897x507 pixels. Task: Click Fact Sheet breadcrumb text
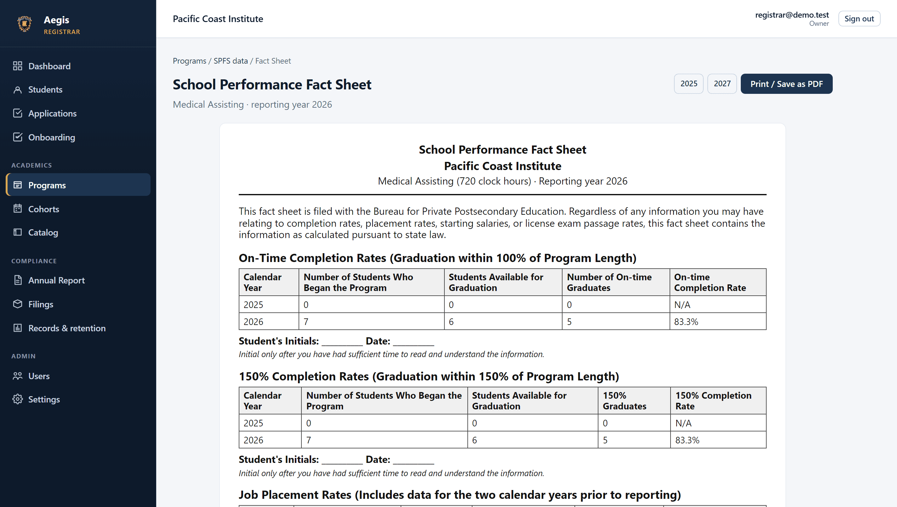click(273, 61)
